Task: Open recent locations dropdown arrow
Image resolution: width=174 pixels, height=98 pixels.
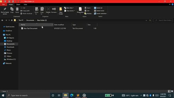Action: tap(9, 20)
